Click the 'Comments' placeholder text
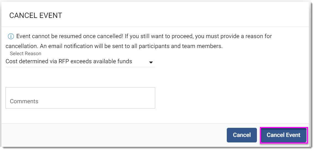 point(24,101)
